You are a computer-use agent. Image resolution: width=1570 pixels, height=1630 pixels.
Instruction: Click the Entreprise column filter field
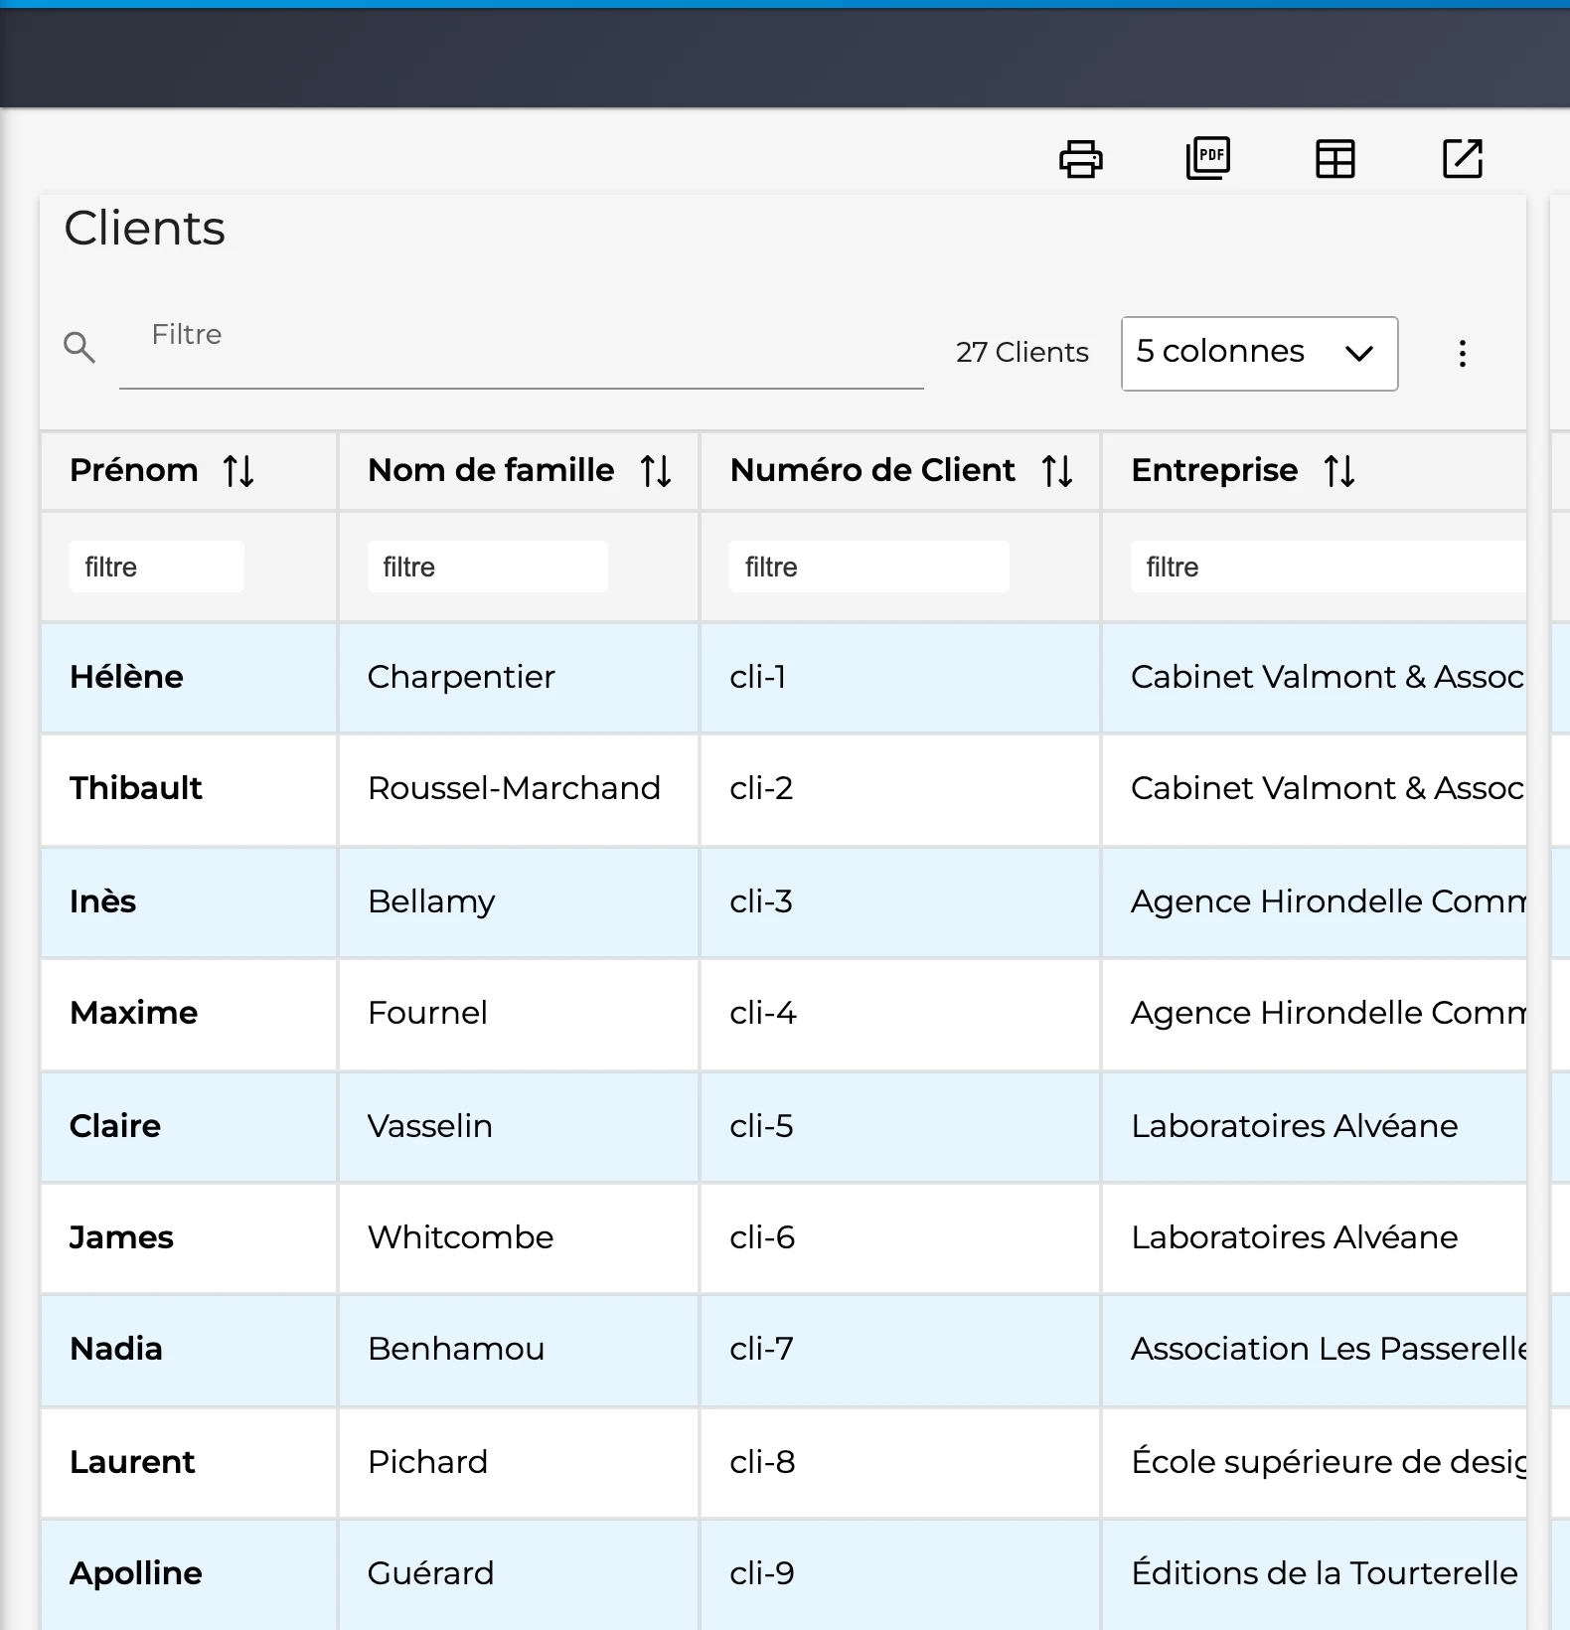point(1328,567)
